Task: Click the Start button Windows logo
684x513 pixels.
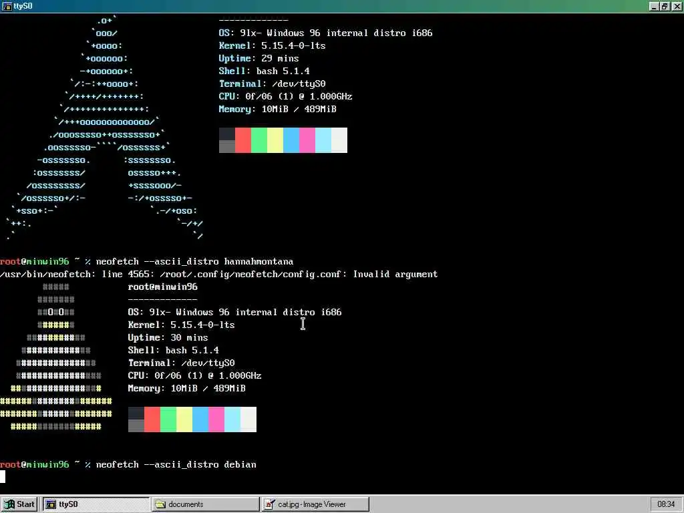Action: point(9,504)
